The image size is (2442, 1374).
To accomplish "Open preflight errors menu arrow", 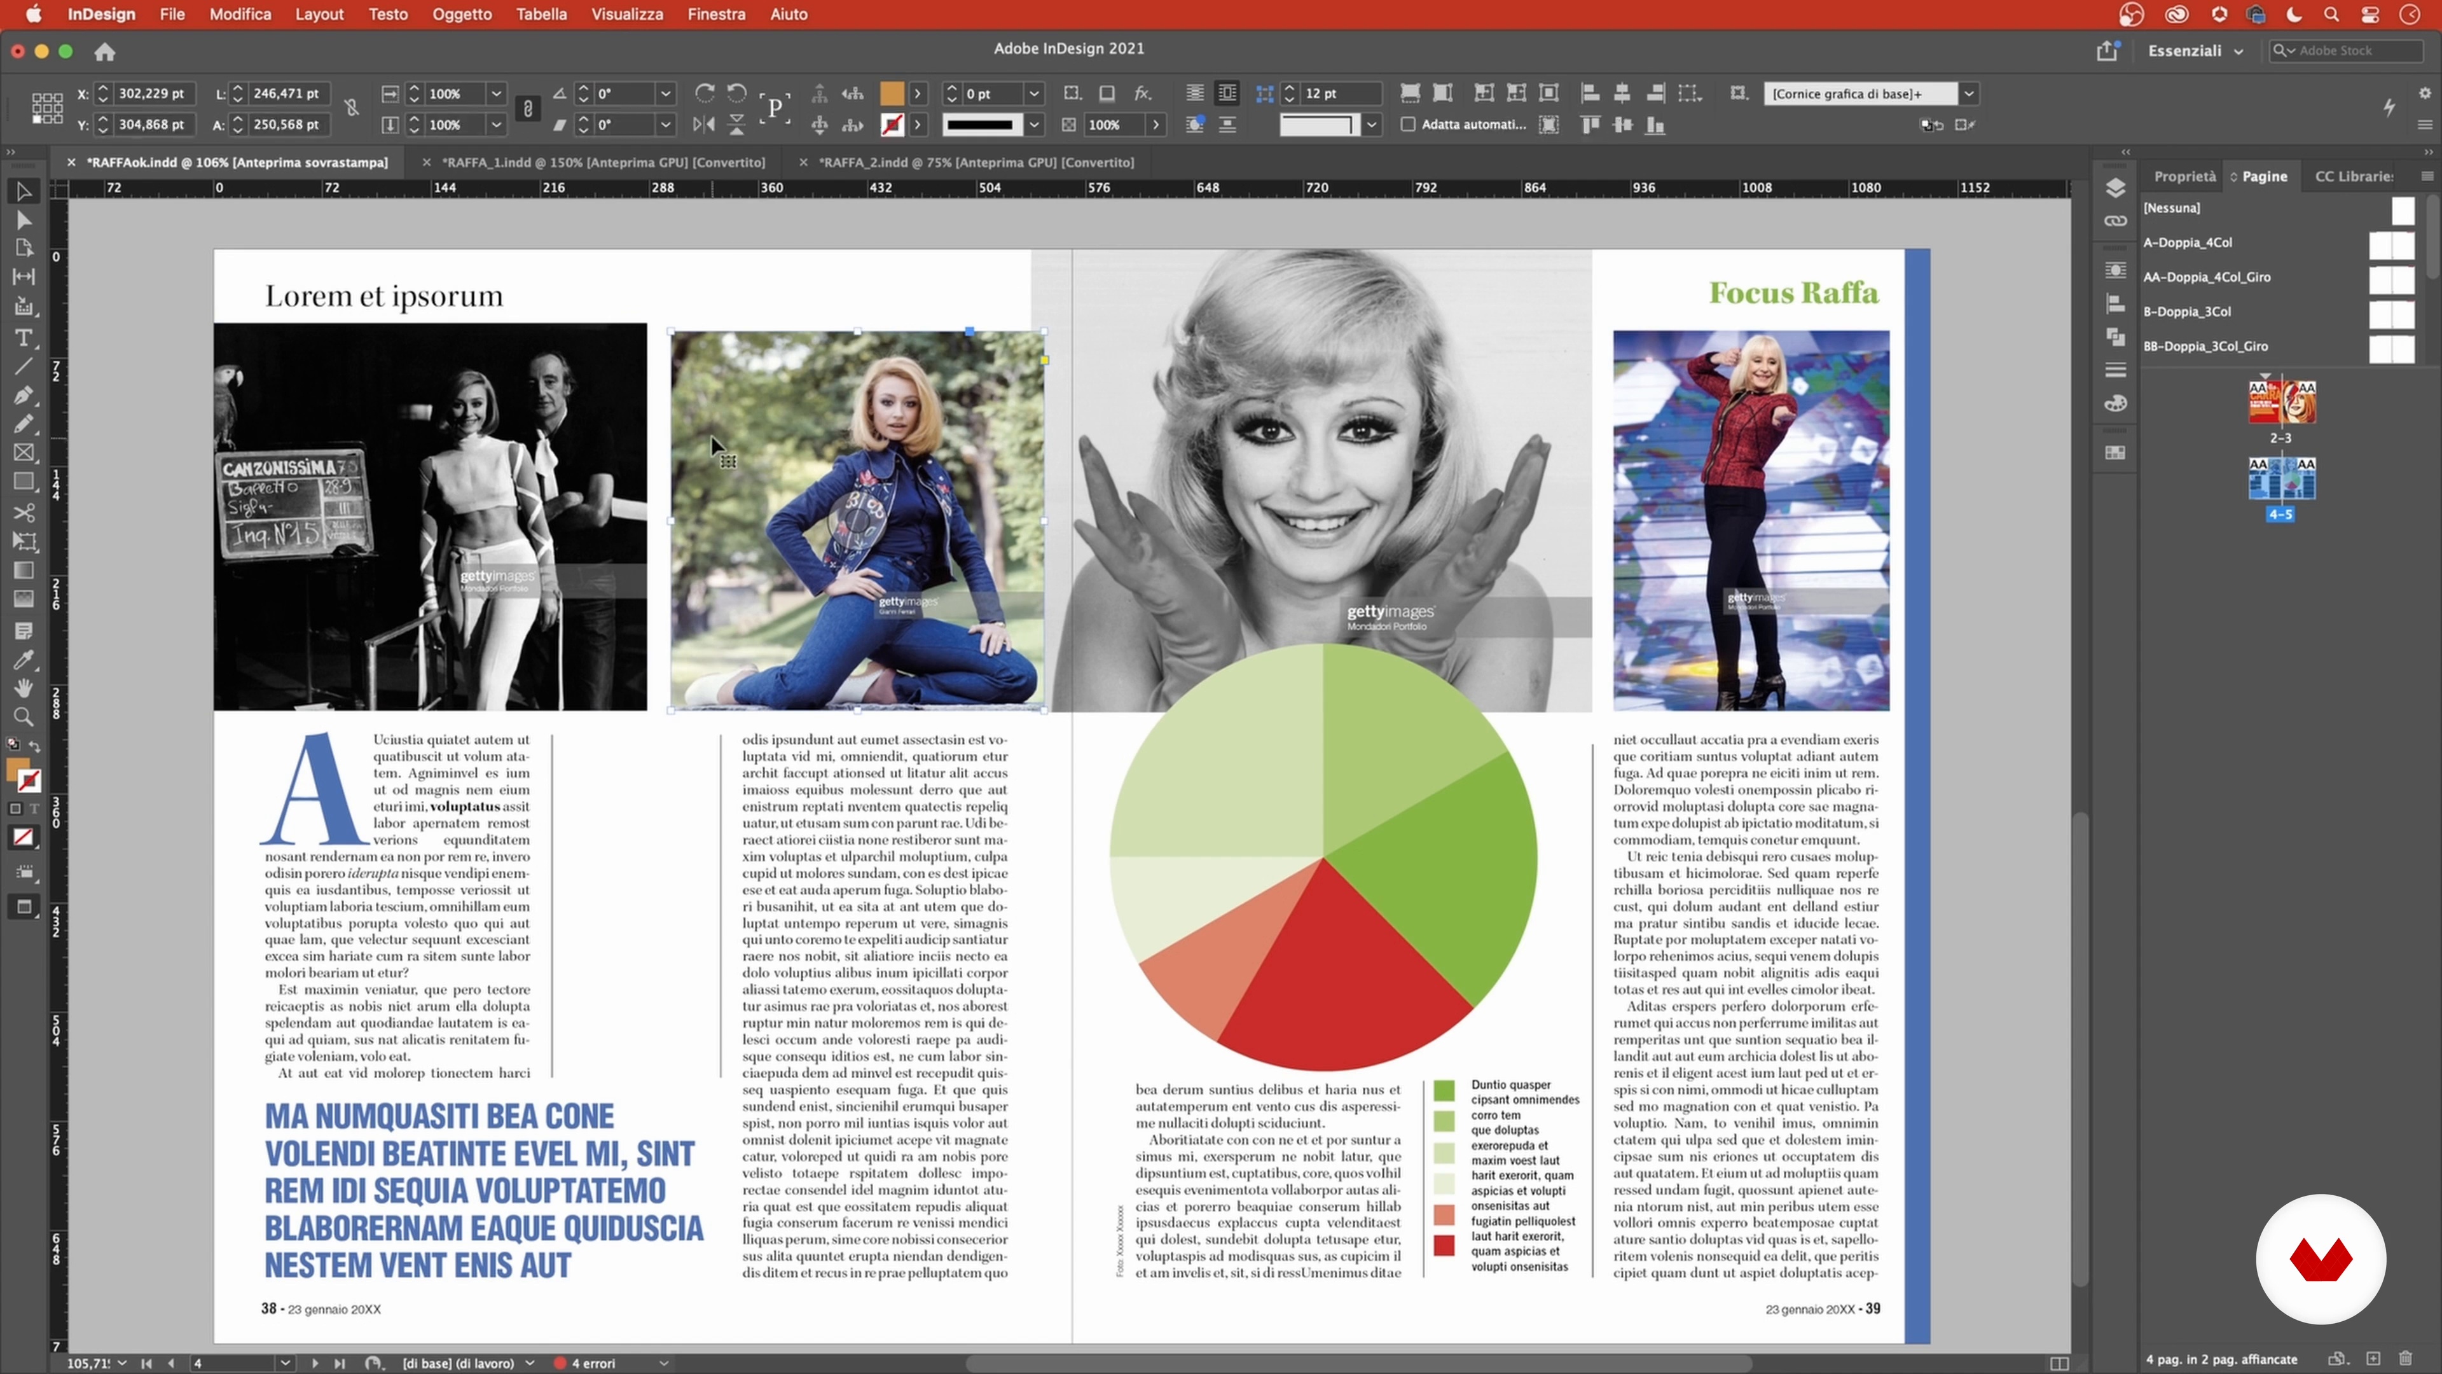I will (x=663, y=1364).
